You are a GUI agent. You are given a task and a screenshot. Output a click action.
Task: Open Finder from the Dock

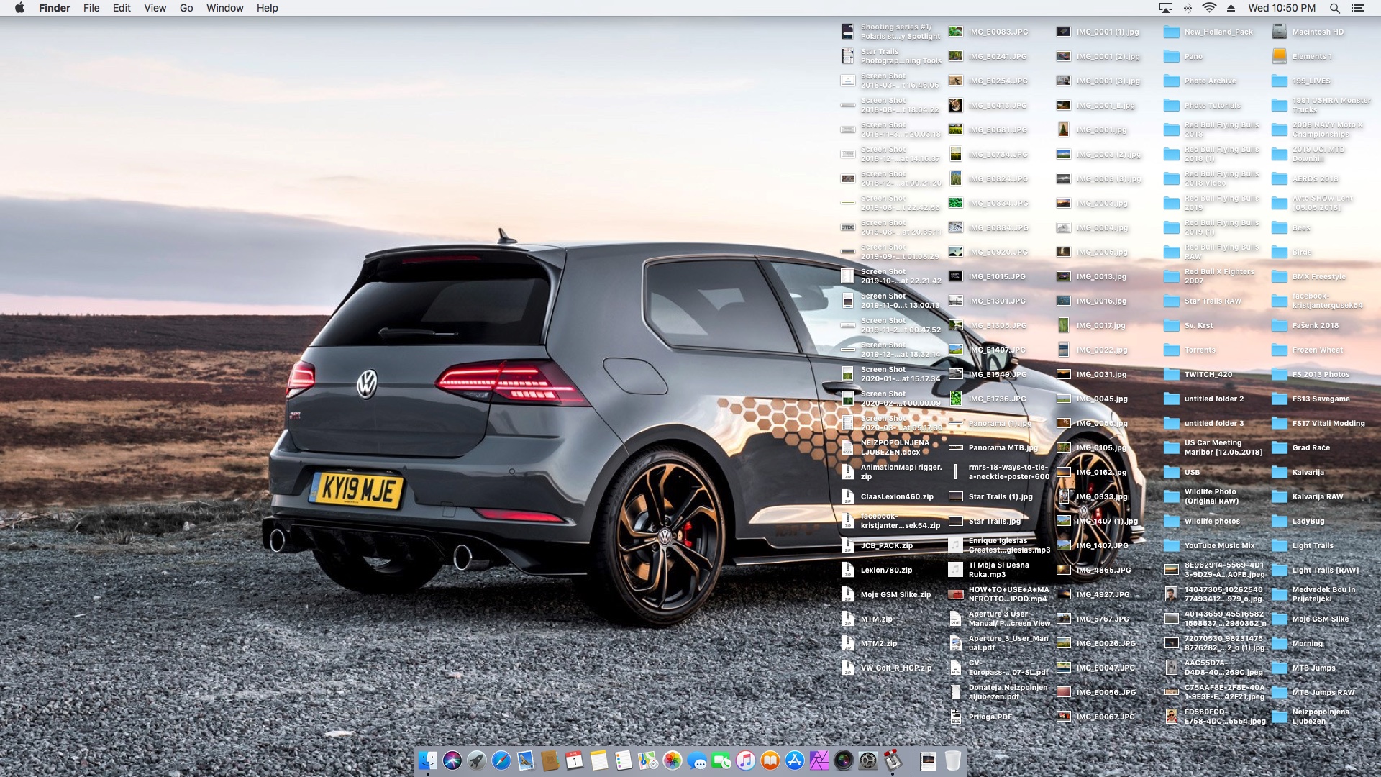[428, 760]
